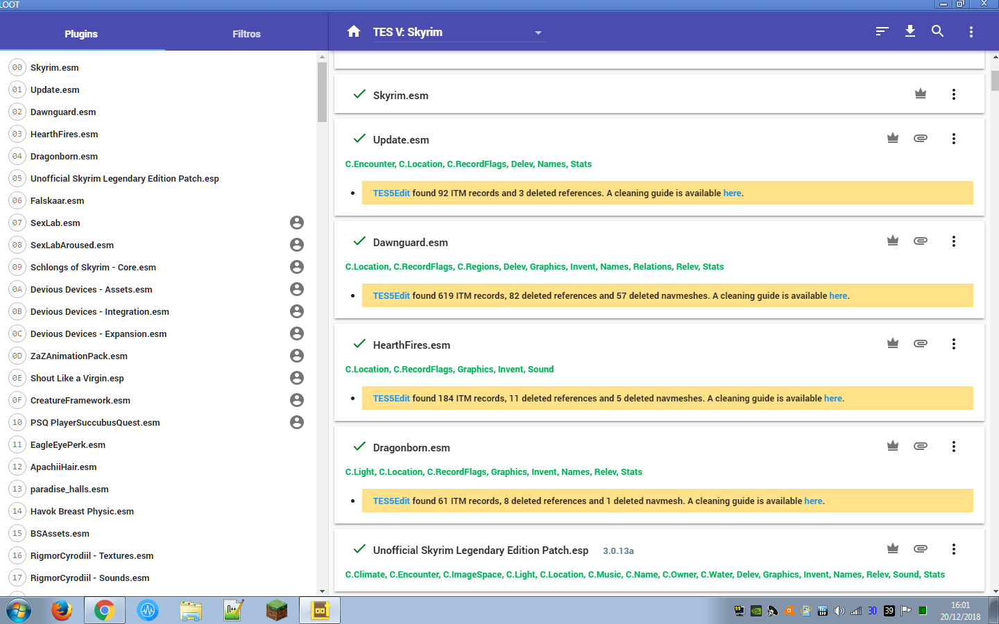
Task: Launch Firefox from the taskbar
Action: click(x=62, y=611)
